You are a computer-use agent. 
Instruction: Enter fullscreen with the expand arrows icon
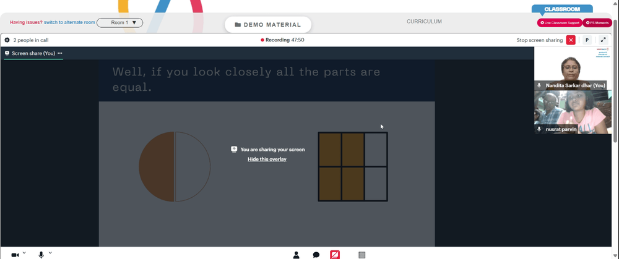coord(603,40)
